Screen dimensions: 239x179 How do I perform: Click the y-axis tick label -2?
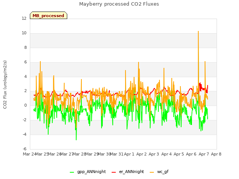click(x=25, y=120)
